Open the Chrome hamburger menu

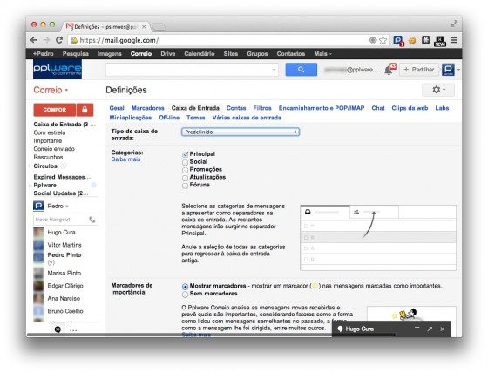pos(454,40)
